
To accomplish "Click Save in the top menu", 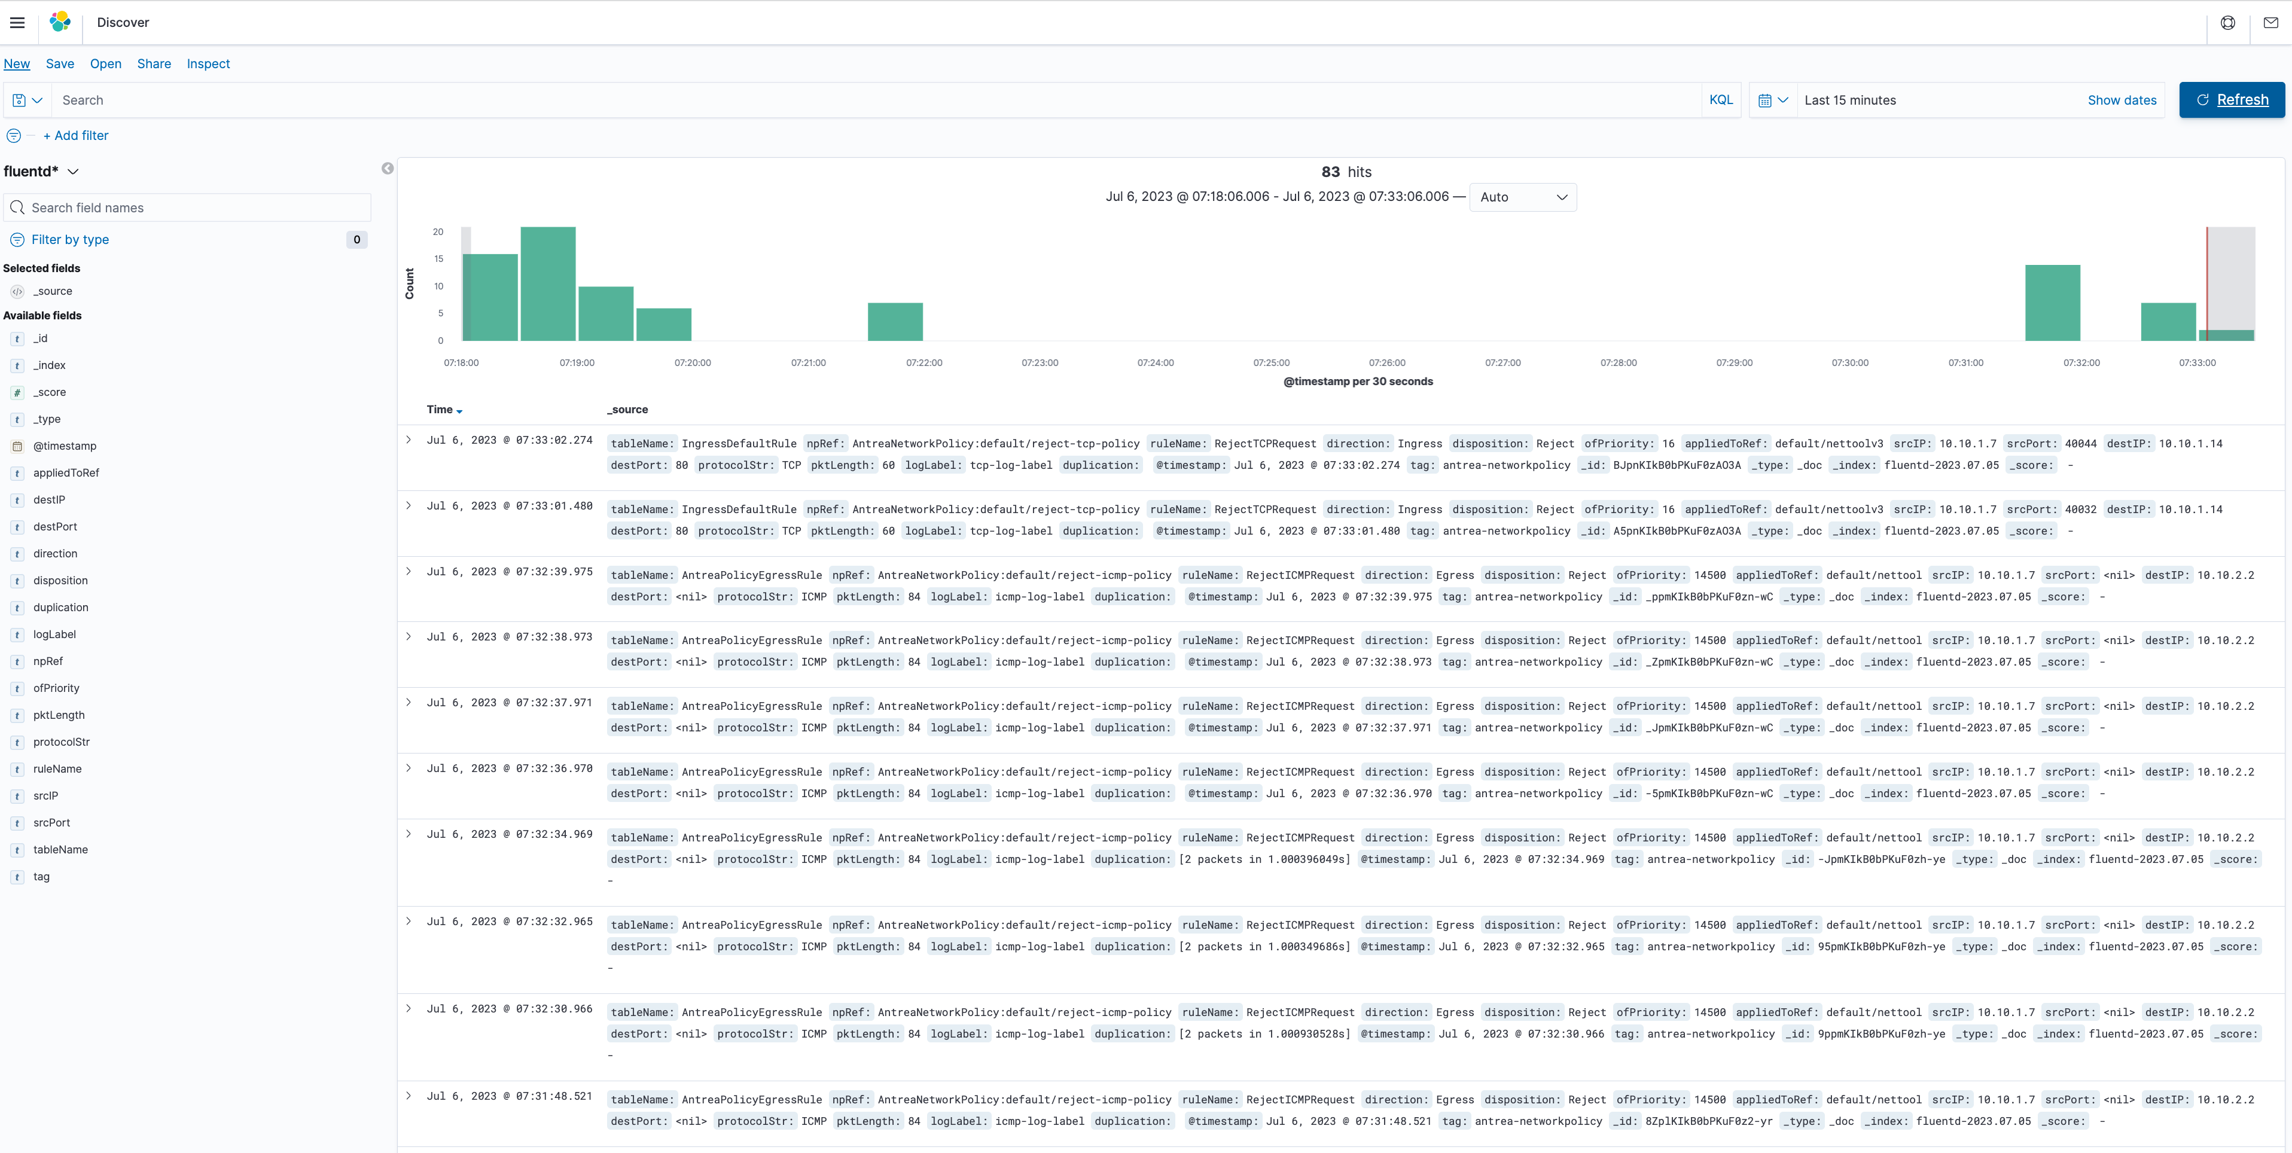I will click(x=60, y=64).
